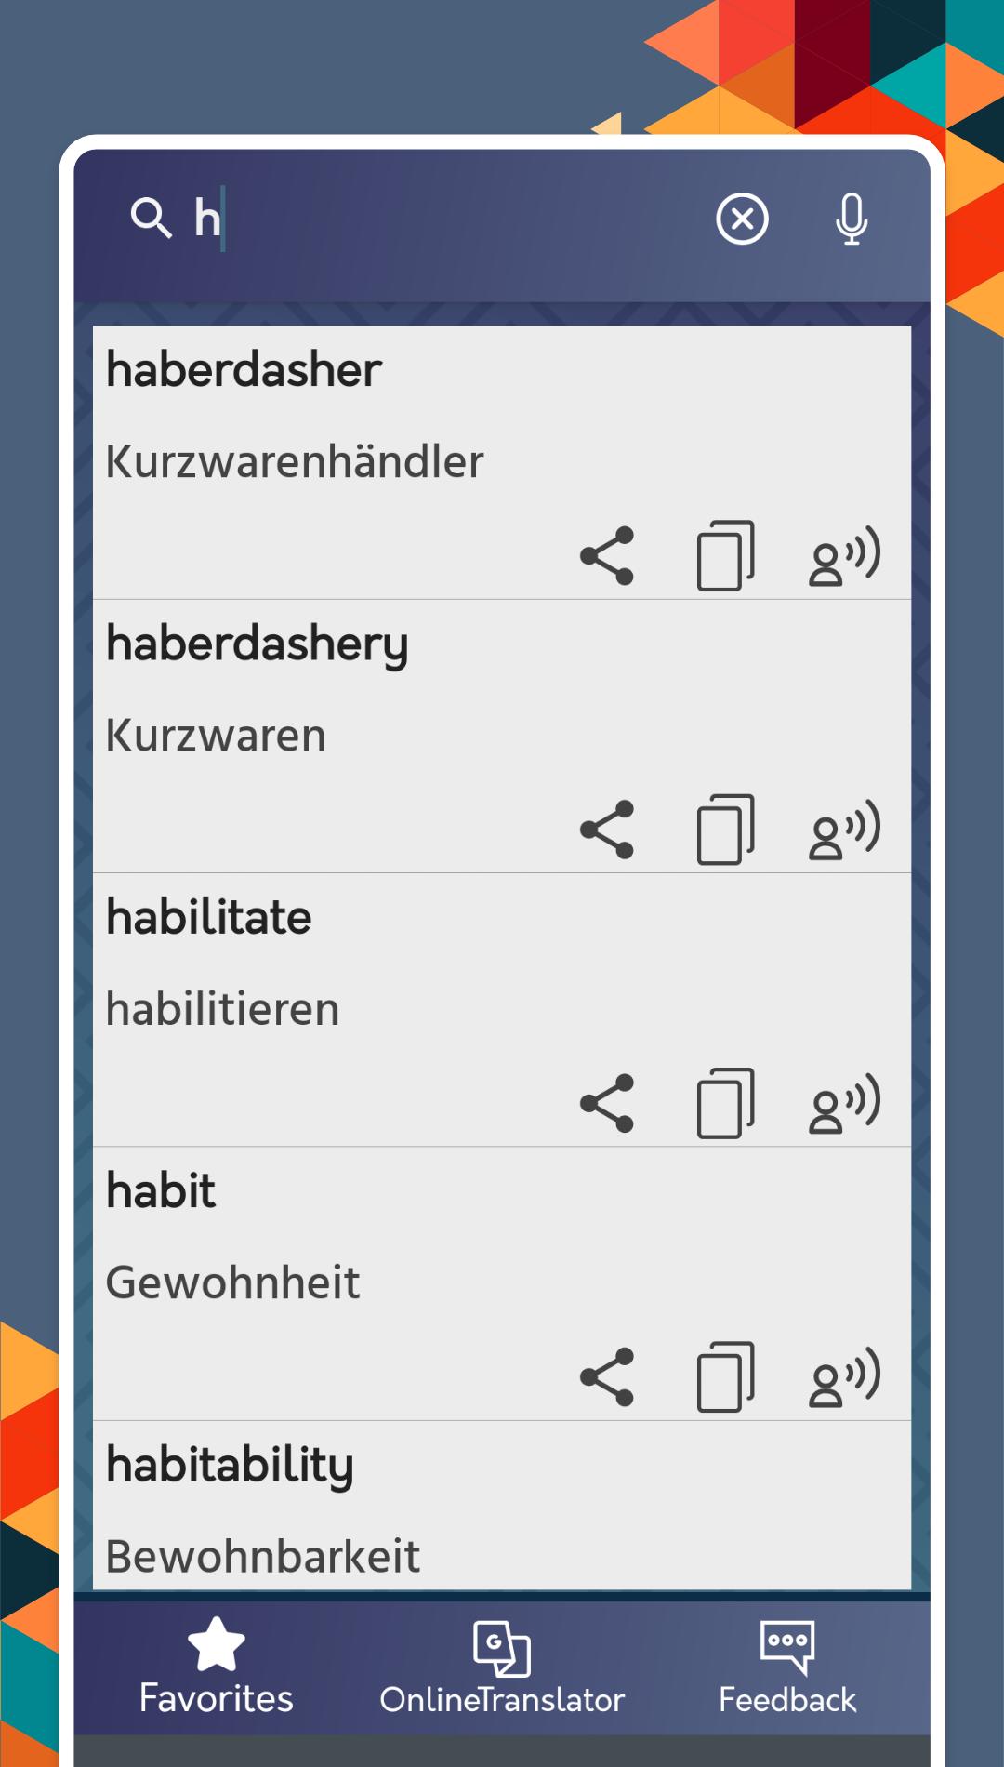Copy the Gewohnheit translation
1004x1767 pixels.
tap(726, 1376)
